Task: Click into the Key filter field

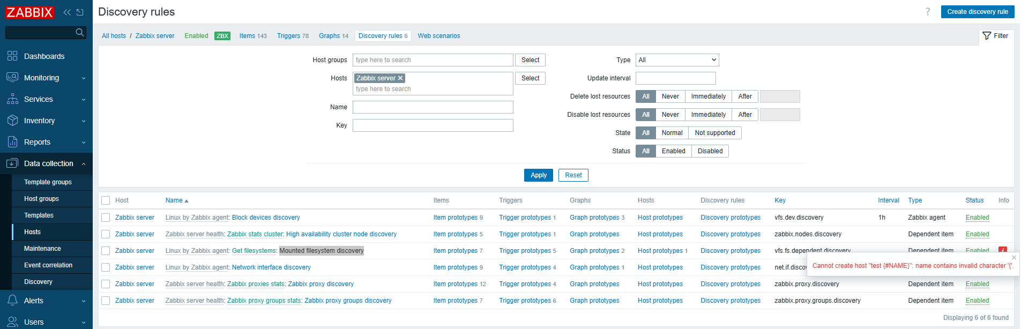Action: tap(433, 125)
